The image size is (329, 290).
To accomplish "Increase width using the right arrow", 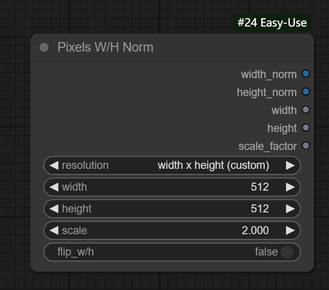I will pos(290,187).
